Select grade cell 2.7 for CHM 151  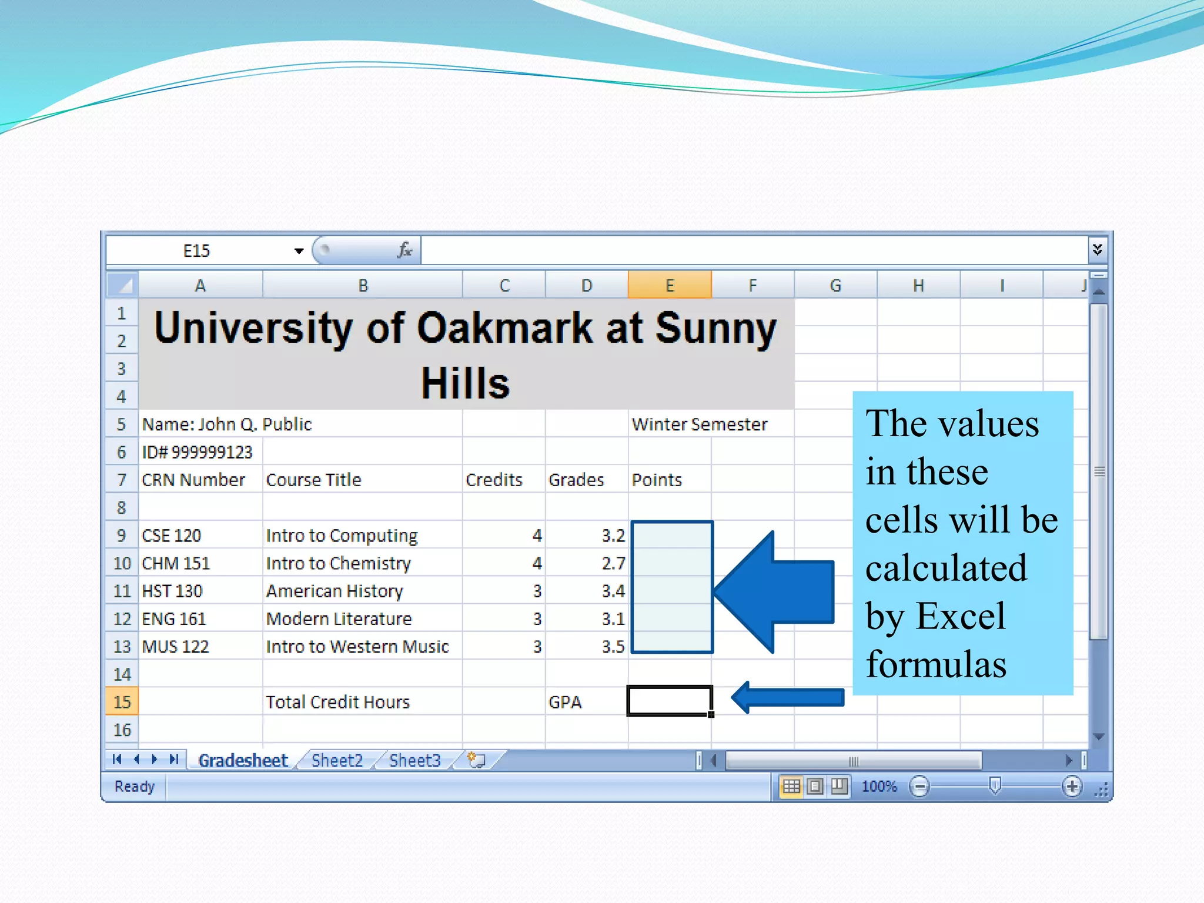click(x=587, y=563)
